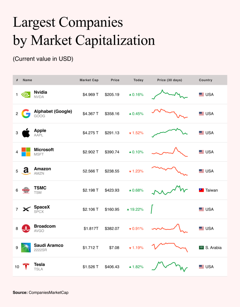Viewport: 240px width, 307px height.
Task: Click Tesla's 30-day price sparkline chart
Action: pos(170,267)
